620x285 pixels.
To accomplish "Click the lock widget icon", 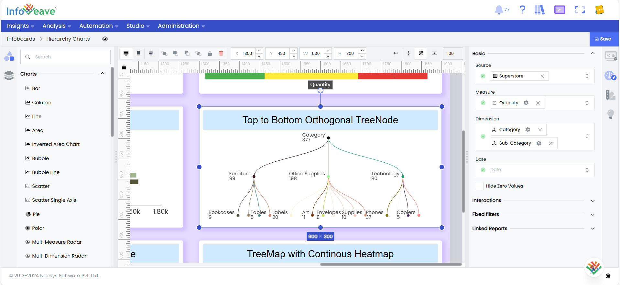I will [x=210, y=54].
